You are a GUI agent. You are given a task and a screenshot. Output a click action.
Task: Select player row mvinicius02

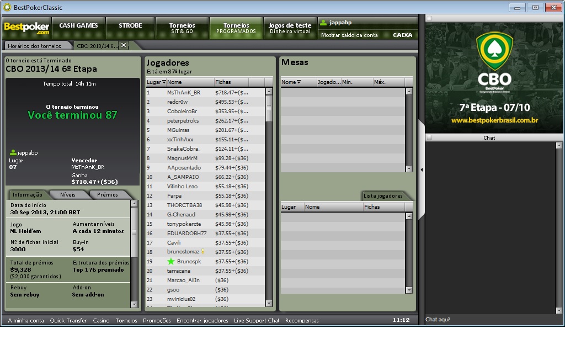[x=205, y=299]
